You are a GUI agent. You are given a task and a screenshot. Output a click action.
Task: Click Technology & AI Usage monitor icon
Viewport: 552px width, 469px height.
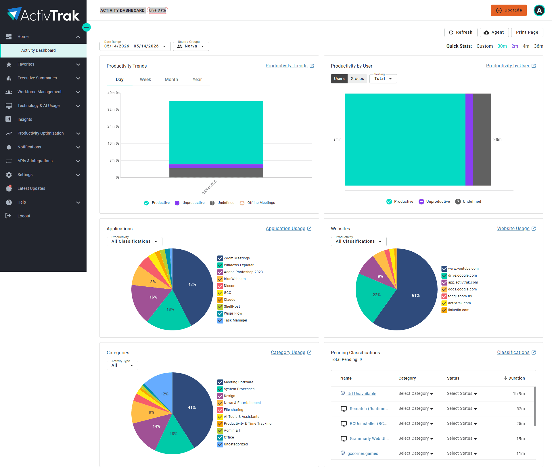click(9, 106)
